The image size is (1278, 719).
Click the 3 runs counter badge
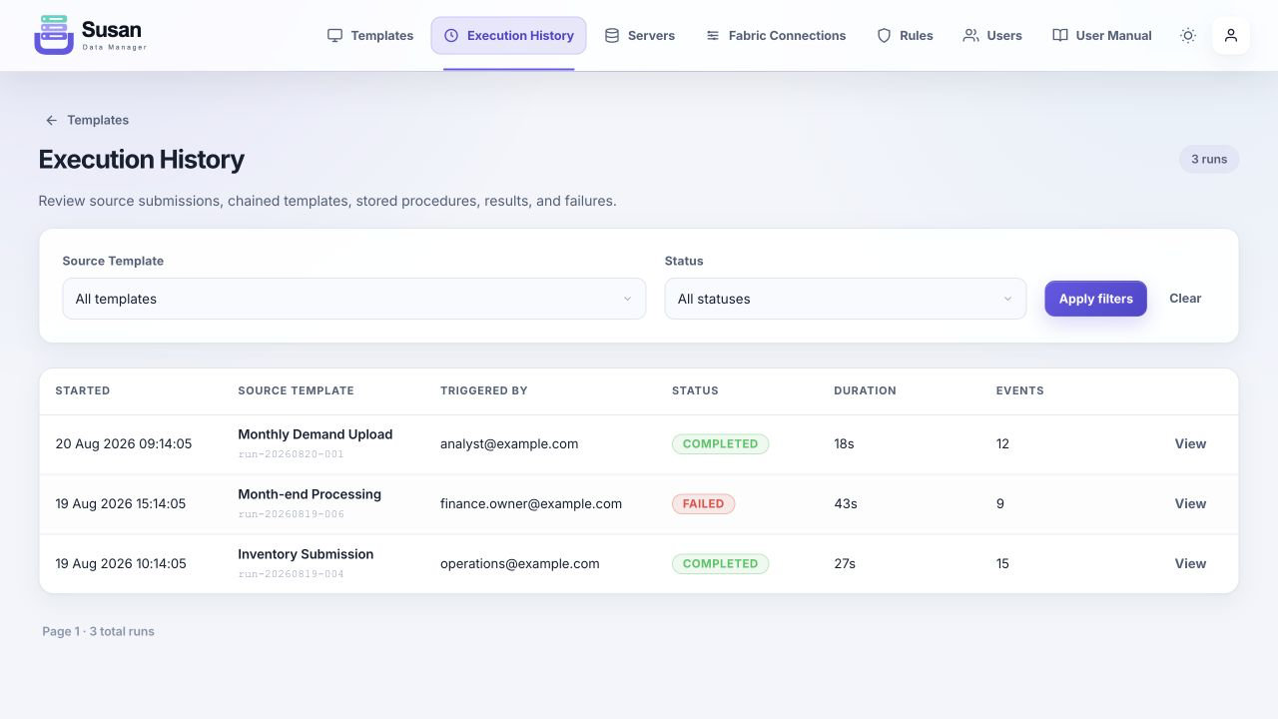1209,159
